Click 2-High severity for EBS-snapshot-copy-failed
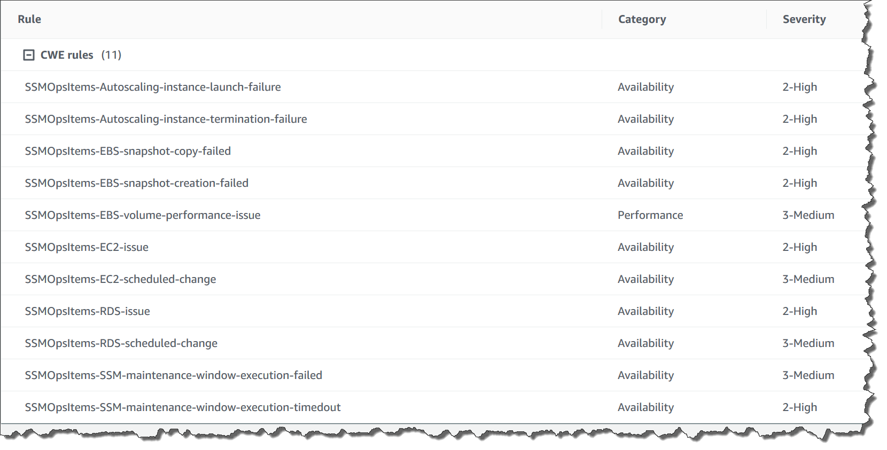This screenshot has height=450, width=887. pyautogui.click(x=799, y=151)
